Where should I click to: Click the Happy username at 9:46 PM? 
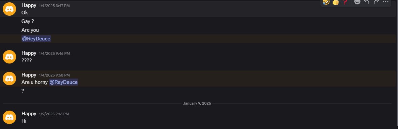29,53
